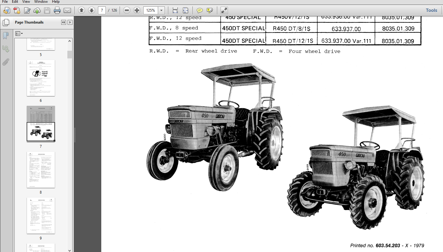The image size is (443, 252).
Task: Open the thumbnails options menu
Action: [19, 33]
